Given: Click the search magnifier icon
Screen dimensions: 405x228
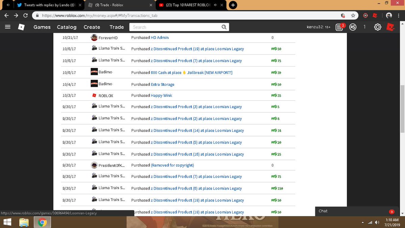Looking at the screenshot, I should pyautogui.click(x=224, y=27).
